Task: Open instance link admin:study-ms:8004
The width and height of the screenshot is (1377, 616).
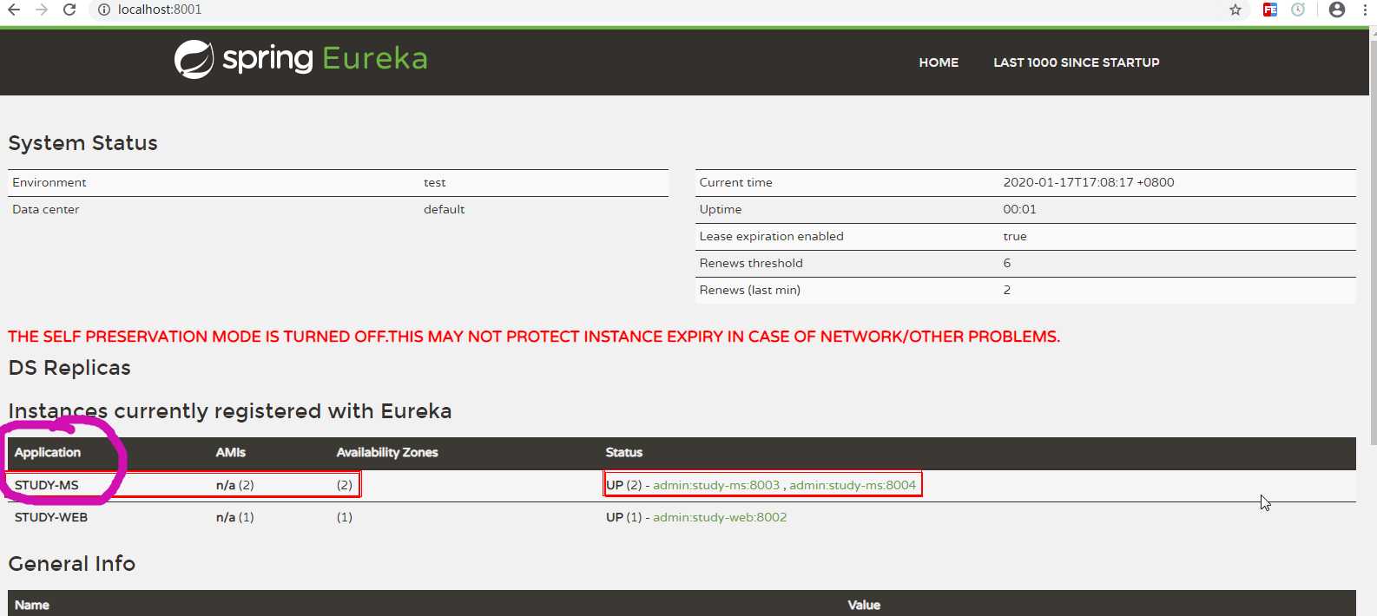Action: [853, 485]
